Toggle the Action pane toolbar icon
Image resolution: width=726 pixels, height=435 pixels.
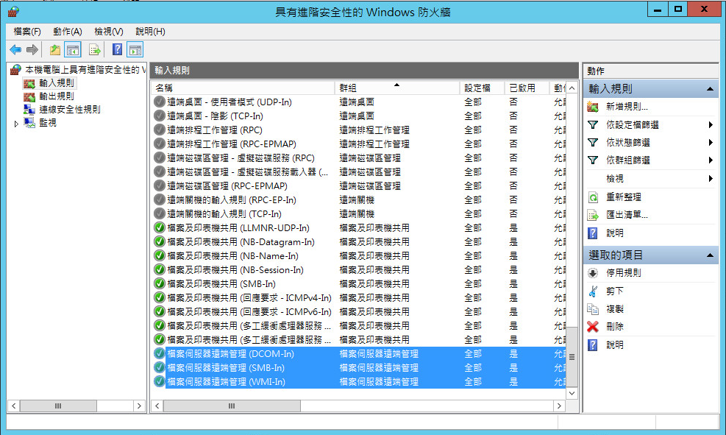coord(135,49)
